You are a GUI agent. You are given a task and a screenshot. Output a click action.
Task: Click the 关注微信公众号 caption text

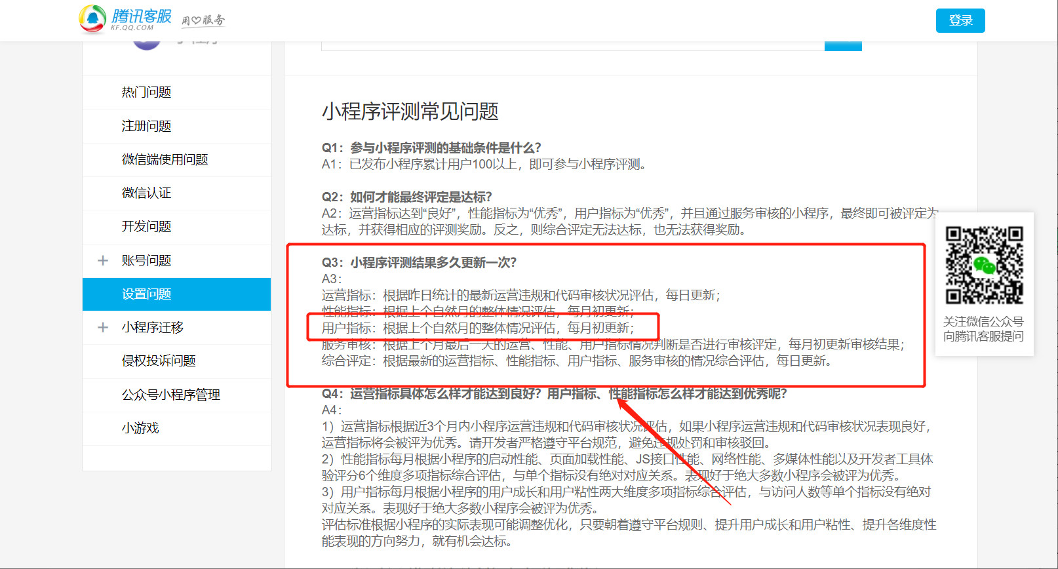983,322
